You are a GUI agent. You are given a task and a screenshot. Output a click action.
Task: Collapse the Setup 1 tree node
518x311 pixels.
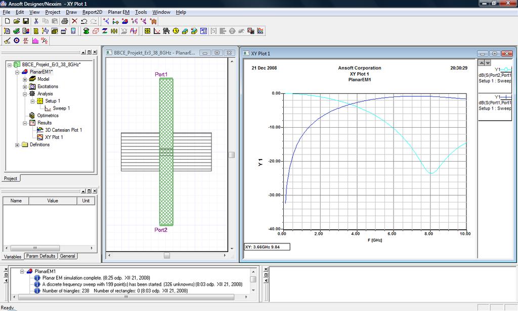pos(32,101)
